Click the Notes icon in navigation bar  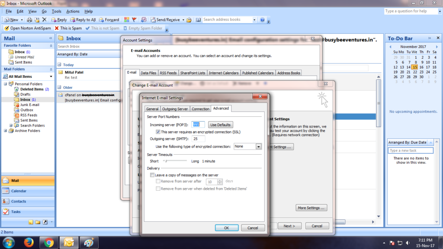click(x=31, y=222)
